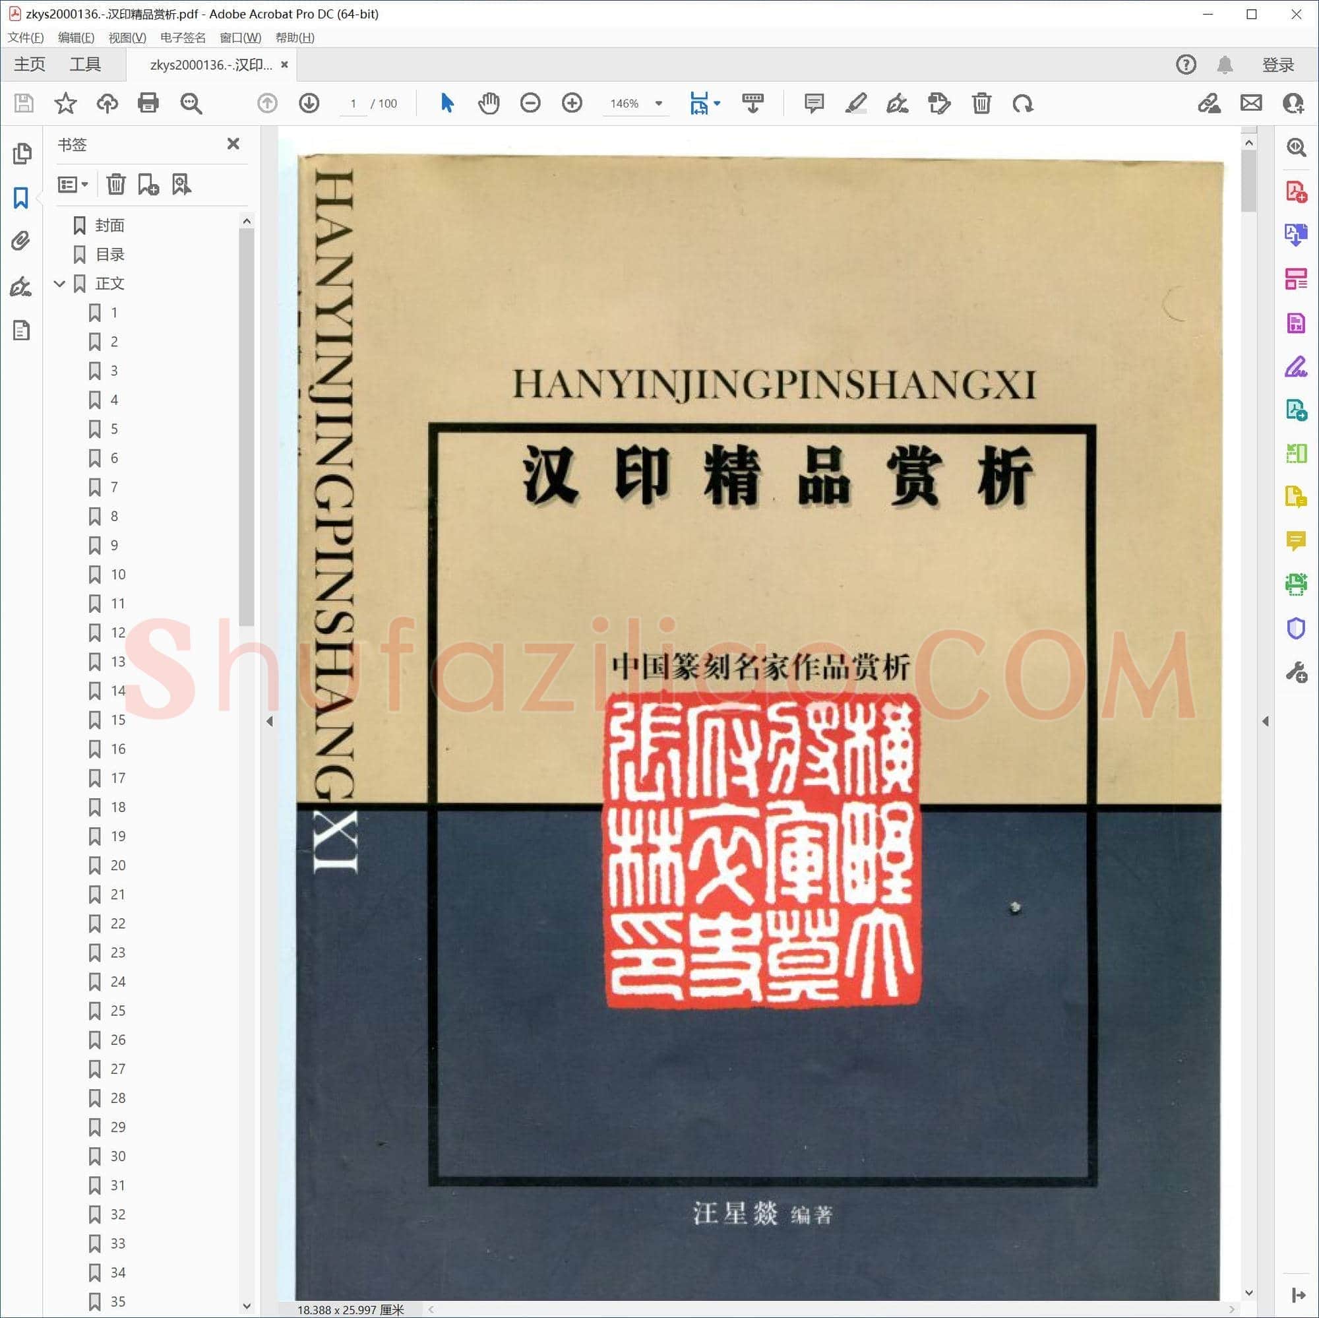Jump to 封面 bookmark
The width and height of the screenshot is (1319, 1318).
109,226
